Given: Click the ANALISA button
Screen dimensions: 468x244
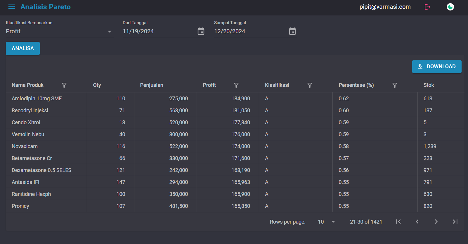Looking at the screenshot, I should (23, 48).
